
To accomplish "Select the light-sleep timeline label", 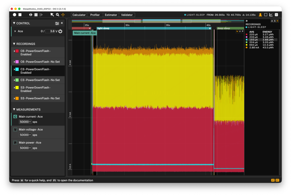I will click(x=103, y=28).
